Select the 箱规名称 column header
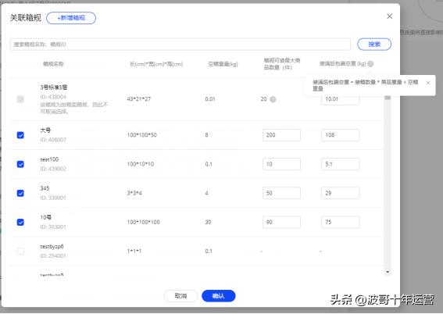 pyautogui.click(x=53, y=64)
